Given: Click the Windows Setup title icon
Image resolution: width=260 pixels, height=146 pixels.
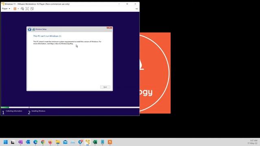Looking at the screenshot, I should click(33, 29).
